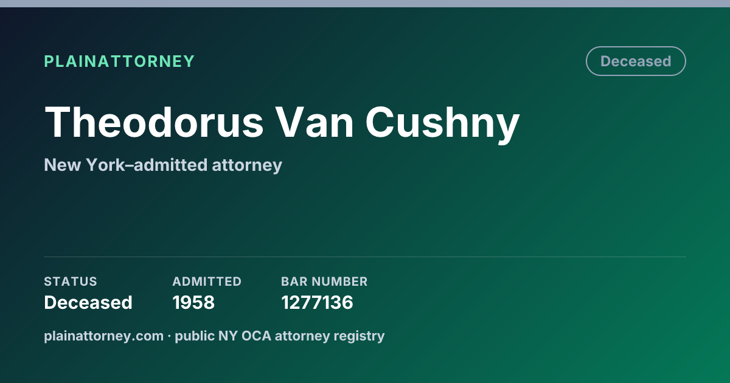Click the horizontal divider line above details
This screenshot has height=383, width=730.
tap(365, 257)
